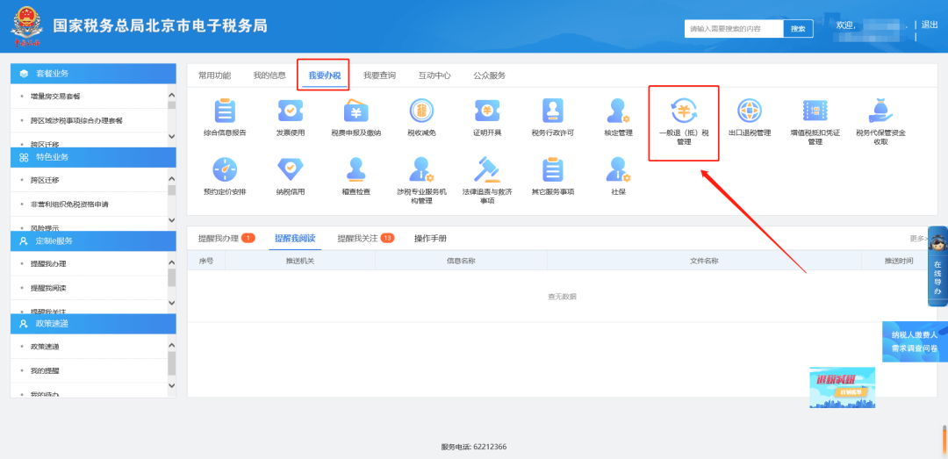Click the 套餐业务 panel header

[93, 73]
